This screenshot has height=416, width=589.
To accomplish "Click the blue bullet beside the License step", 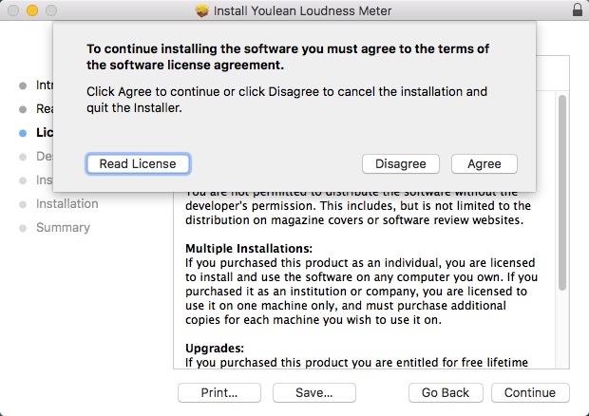I will pyautogui.click(x=23, y=133).
